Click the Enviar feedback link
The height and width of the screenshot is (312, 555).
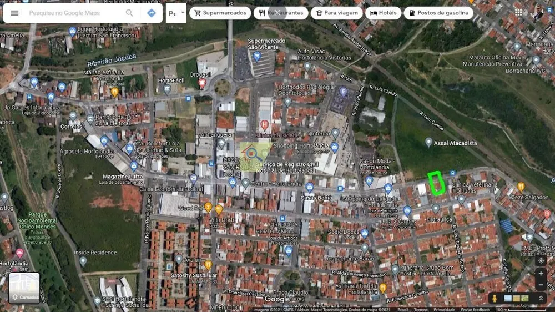coord(475,310)
